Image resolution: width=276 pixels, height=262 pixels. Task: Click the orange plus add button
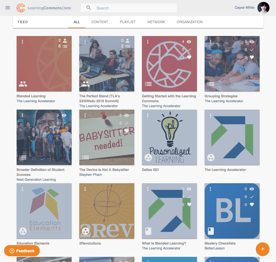click(x=262, y=249)
